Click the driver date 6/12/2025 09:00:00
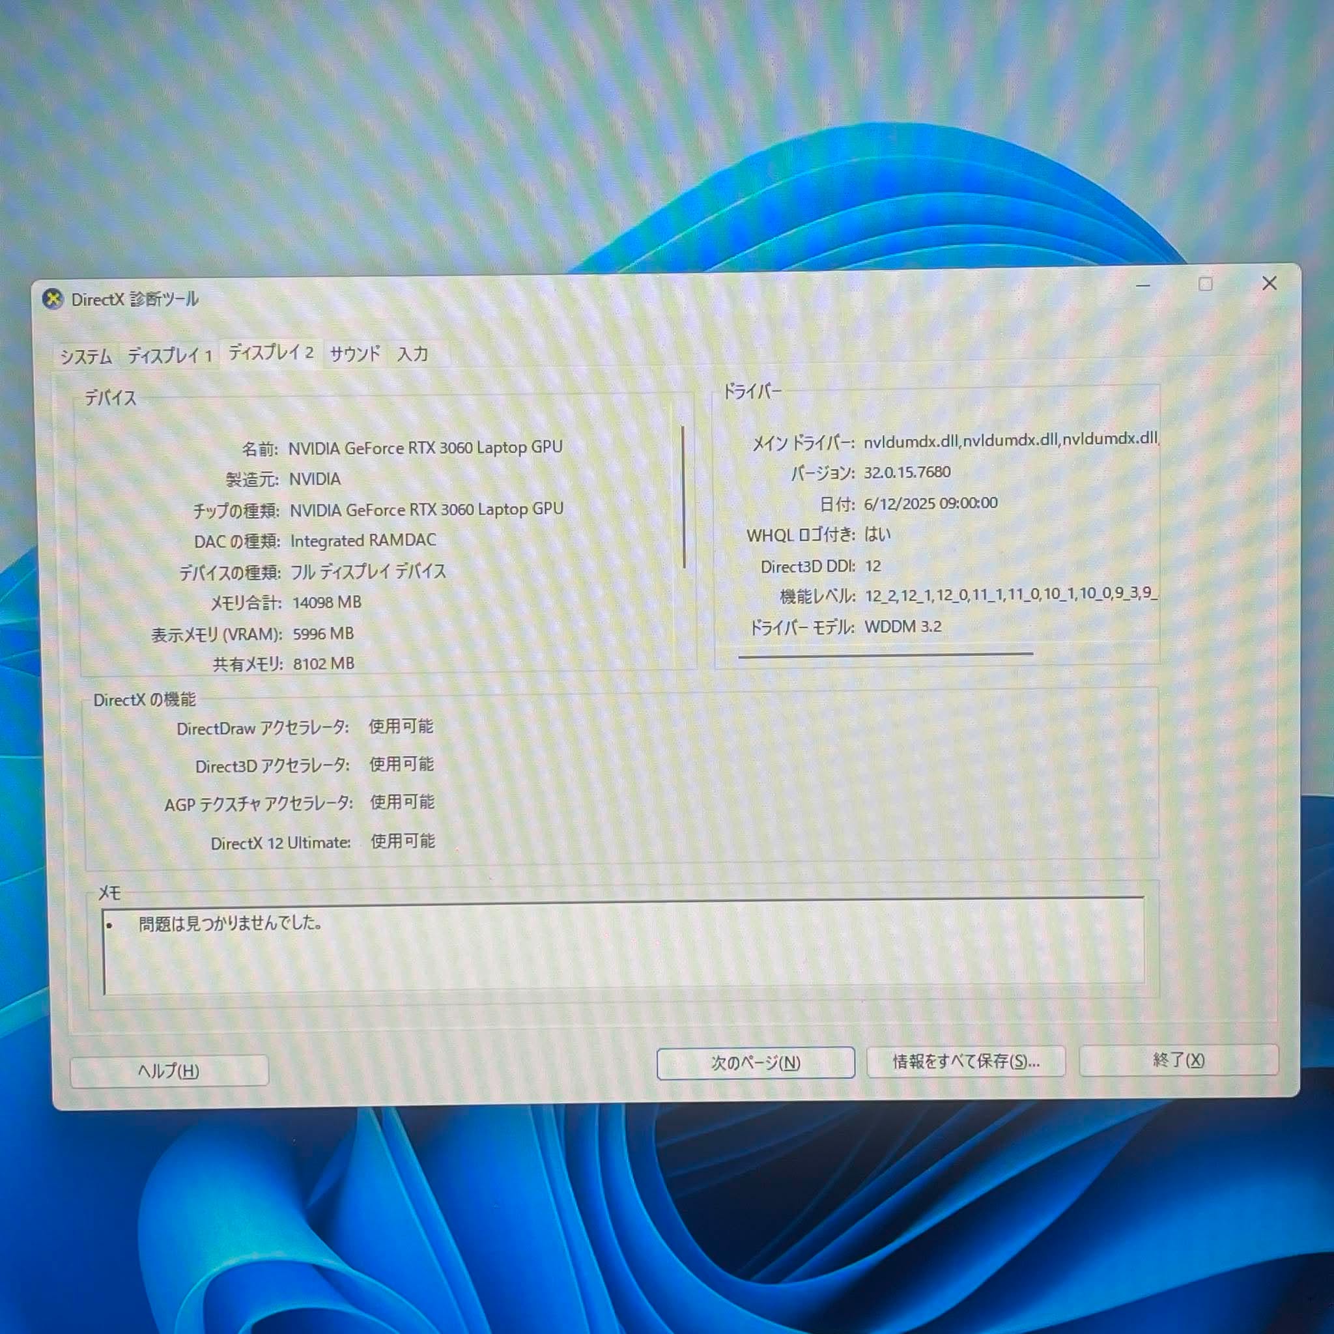 pos(931,504)
